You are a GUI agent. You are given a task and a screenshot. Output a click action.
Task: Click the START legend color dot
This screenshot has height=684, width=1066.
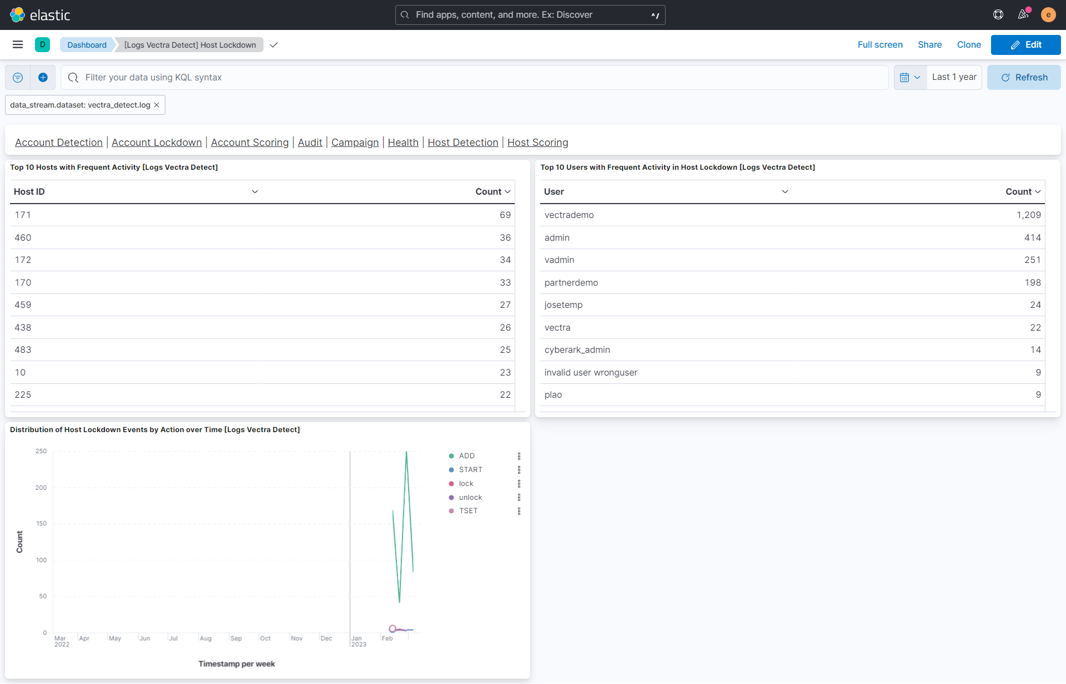click(451, 470)
